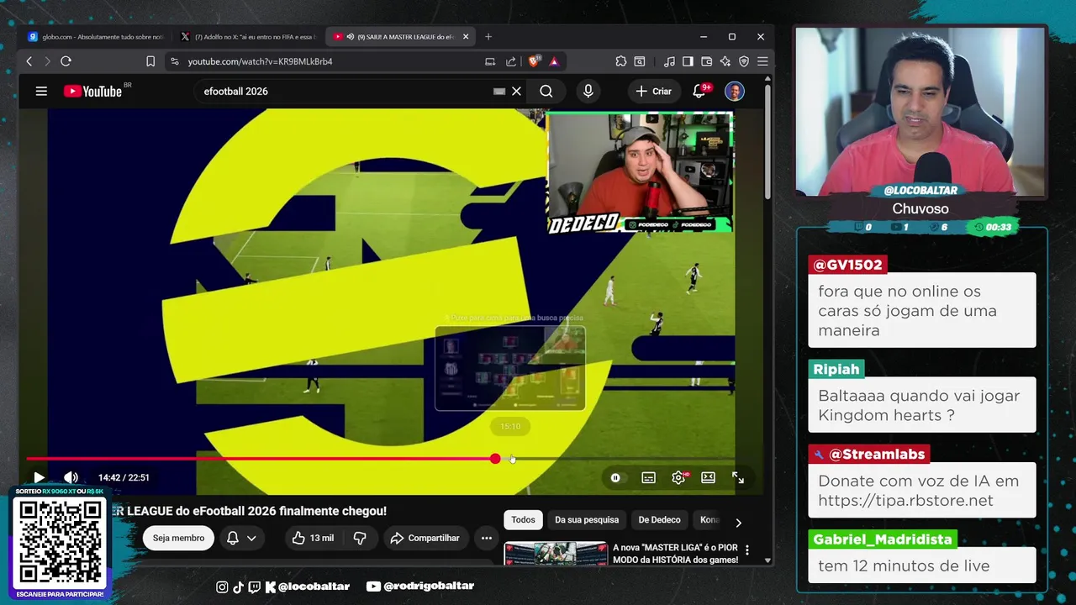Reload the page with the refresh icon
1076x605 pixels.
66,61
